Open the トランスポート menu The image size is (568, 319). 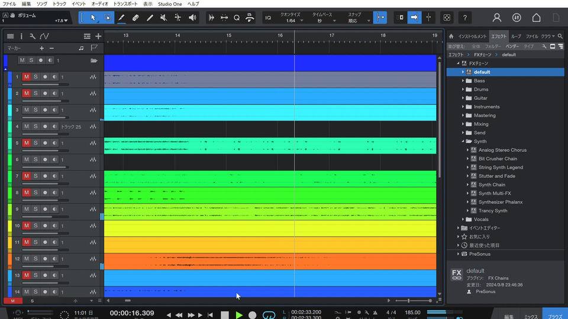coord(125,4)
